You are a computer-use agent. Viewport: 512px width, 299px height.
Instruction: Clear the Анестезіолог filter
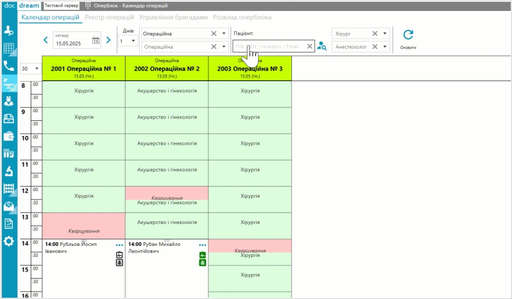point(374,46)
